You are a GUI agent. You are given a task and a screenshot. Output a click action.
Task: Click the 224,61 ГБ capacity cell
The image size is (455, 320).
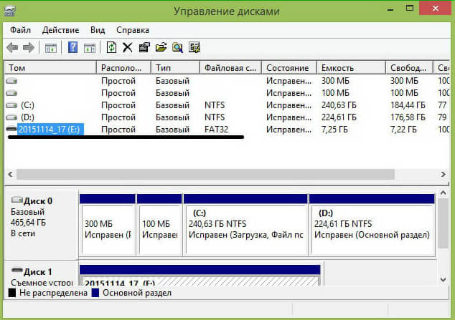tap(339, 117)
